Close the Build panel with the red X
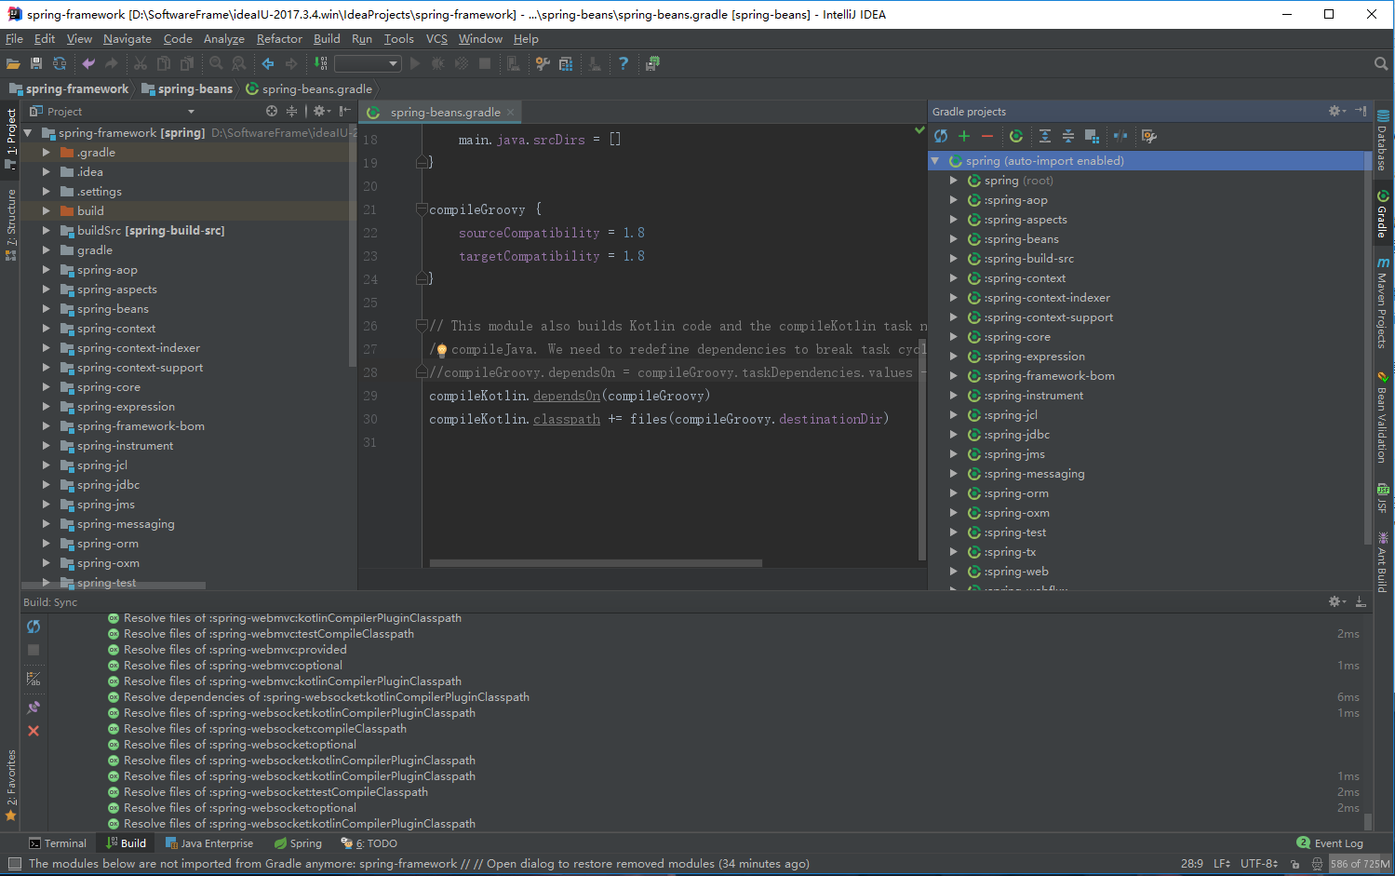Image resolution: width=1395 pixels, height=876 pixels. click(34, 731)
